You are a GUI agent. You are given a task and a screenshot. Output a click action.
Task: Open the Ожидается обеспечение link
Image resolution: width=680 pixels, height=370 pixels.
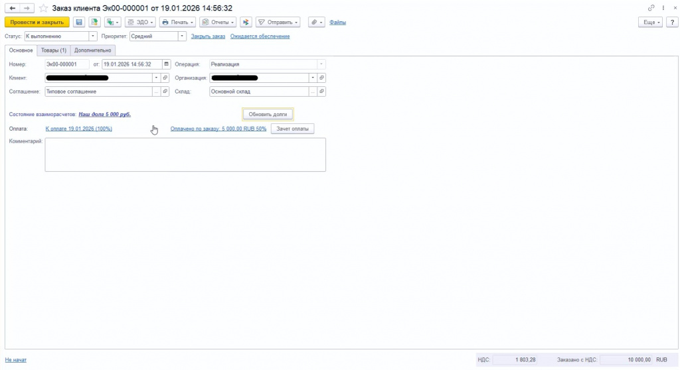click(x=260, y=36)
